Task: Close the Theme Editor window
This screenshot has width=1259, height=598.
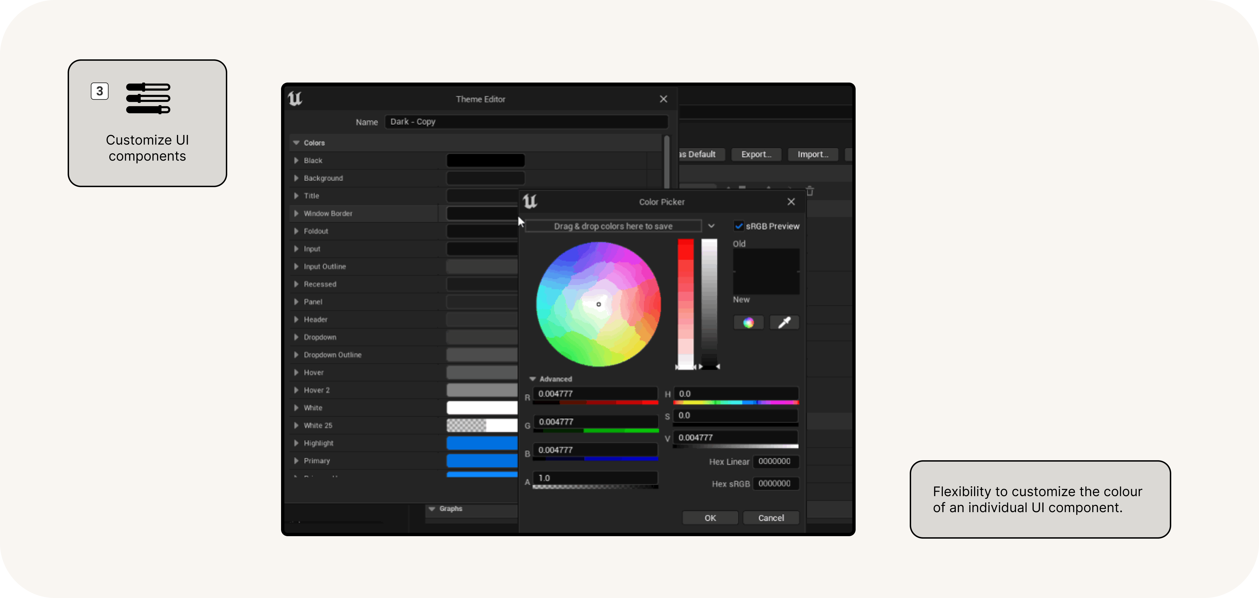Action: pos(663,99)
